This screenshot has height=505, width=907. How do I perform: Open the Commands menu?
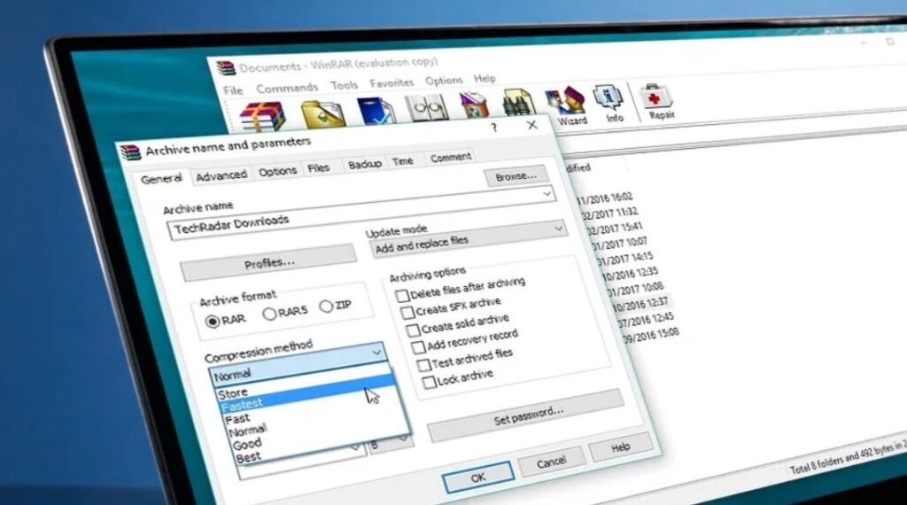pyautogui.click(x=287, y=88)
